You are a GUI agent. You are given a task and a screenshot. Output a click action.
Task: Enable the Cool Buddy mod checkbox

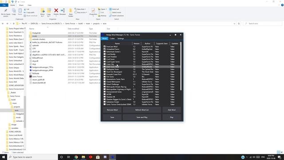coord(105,54)
